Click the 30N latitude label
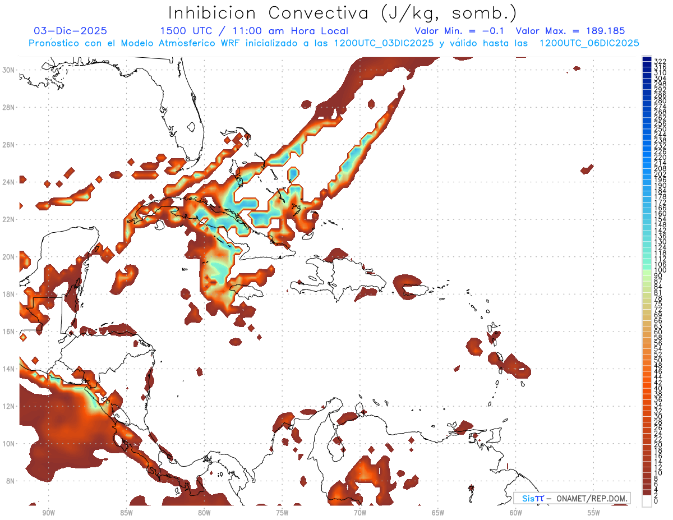This screenshot has height=520, width=673. pos(10,70)
